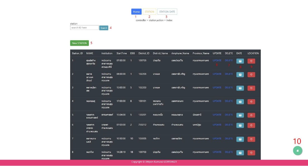Click UPDATE link for station 8
The width and height of the screenshot is (308, 166).
click(217, 152)
